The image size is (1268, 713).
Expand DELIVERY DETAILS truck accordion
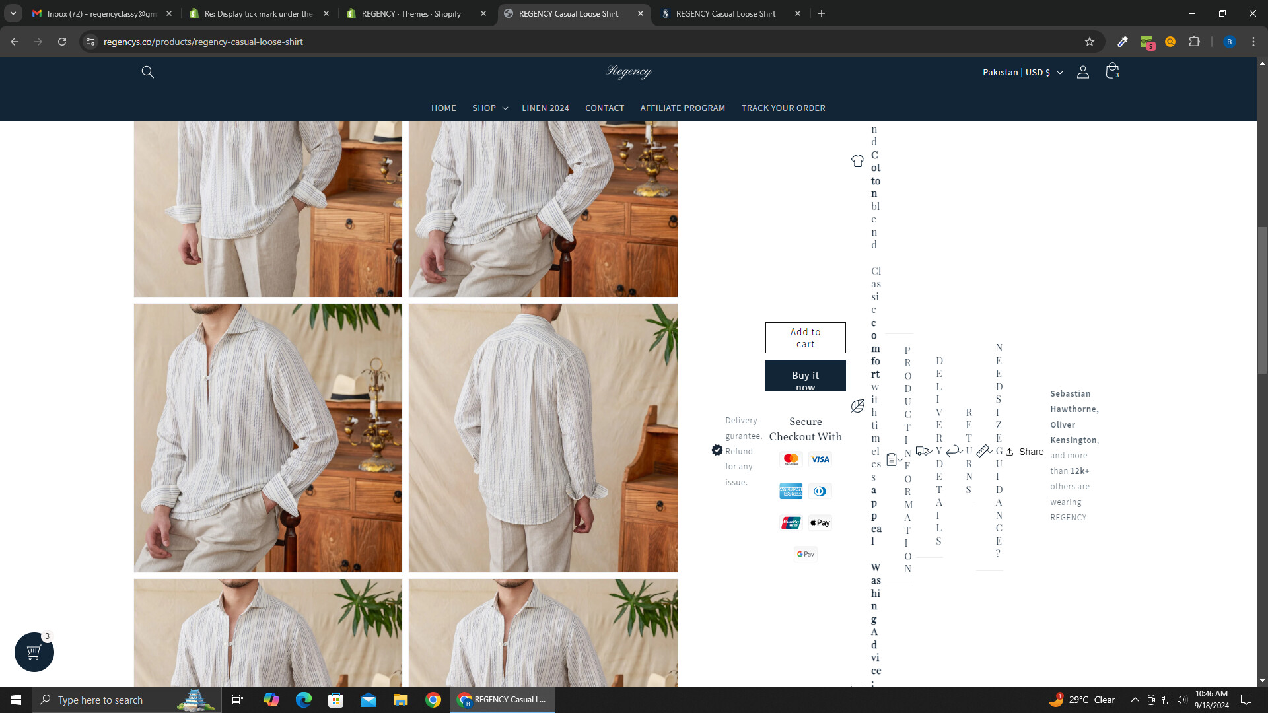[x=930, y=452]
